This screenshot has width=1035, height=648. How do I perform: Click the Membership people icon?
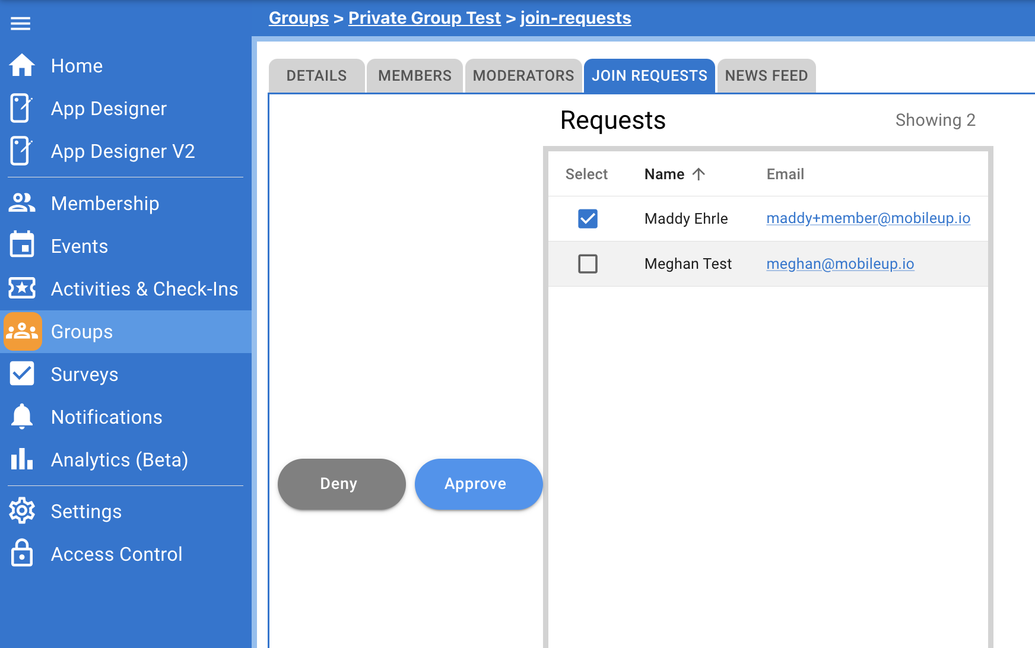pyautogui.click(x=22, y=203)
